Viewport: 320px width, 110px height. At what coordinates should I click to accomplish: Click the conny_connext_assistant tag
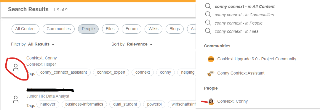[64, 72]
